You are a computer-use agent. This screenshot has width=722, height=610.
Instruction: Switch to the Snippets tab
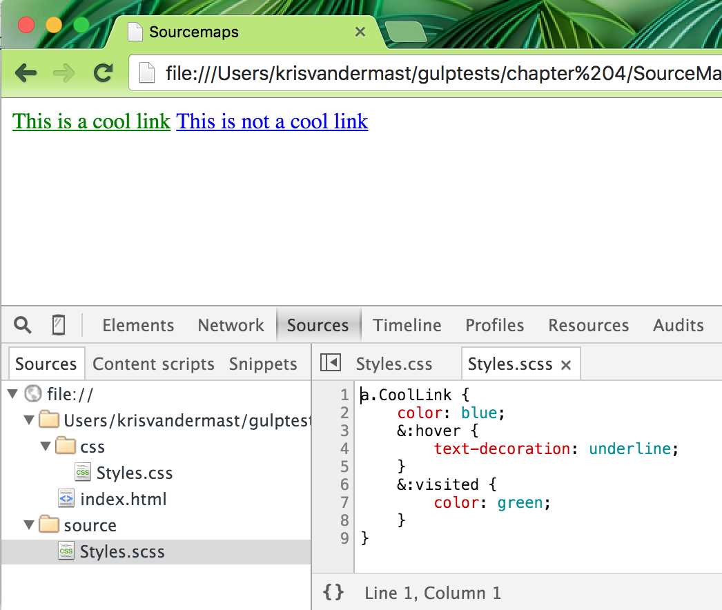pyautogui.click(x=262, y=364)
